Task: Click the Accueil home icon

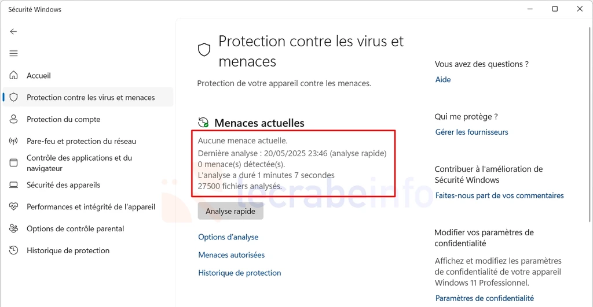Action: point(14,75)
